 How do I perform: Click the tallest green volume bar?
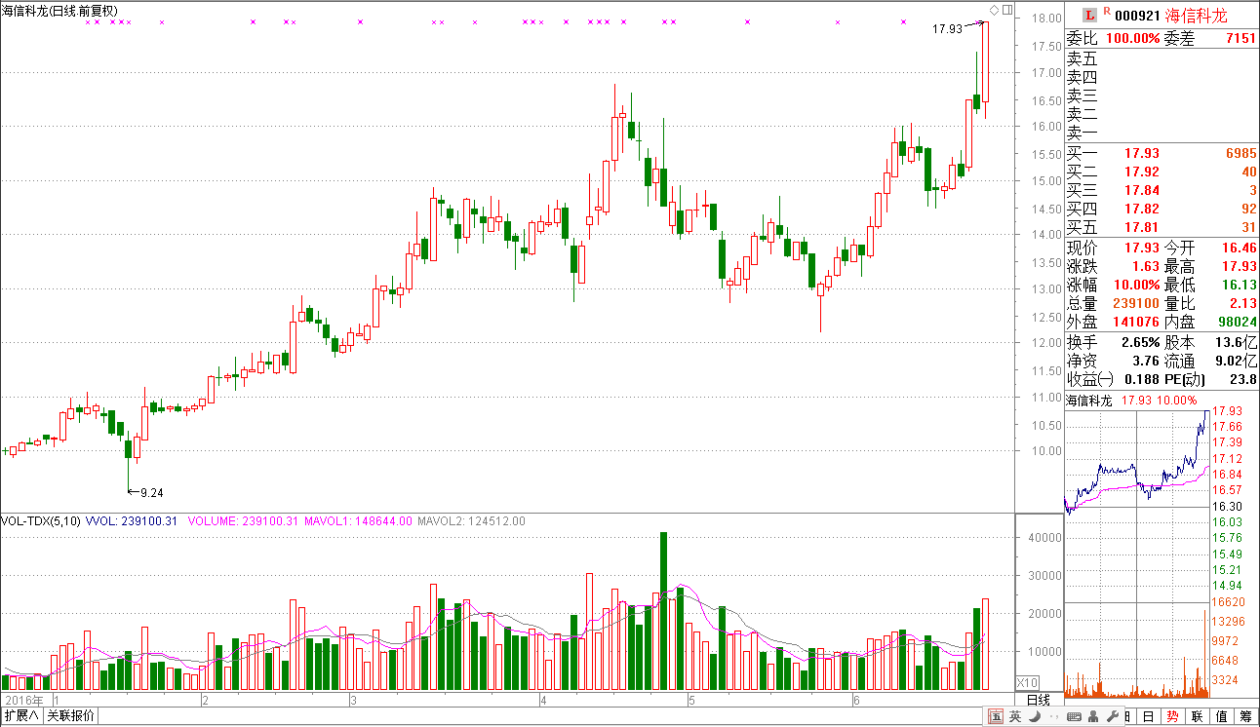(x=664, y=611)
